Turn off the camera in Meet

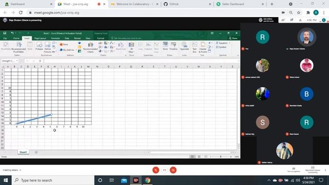[x=173, y=170]
